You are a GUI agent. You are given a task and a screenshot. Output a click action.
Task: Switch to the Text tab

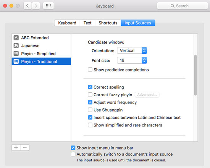[x=87, y=23]
